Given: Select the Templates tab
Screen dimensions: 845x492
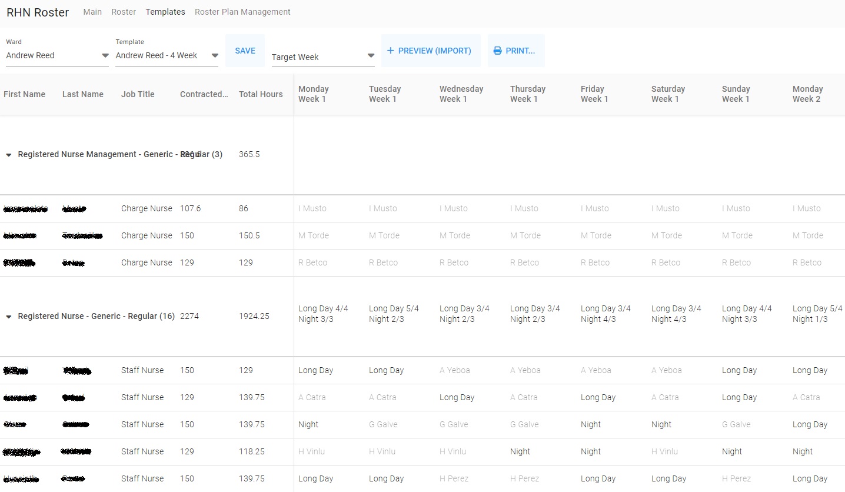Looking at the screenshot, I should [x=165, y=12].
